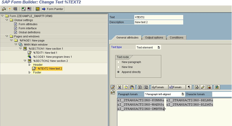Select the New paragraph radio button
The width and height of the screenshot is (232, 126).
tap(119, 62)
